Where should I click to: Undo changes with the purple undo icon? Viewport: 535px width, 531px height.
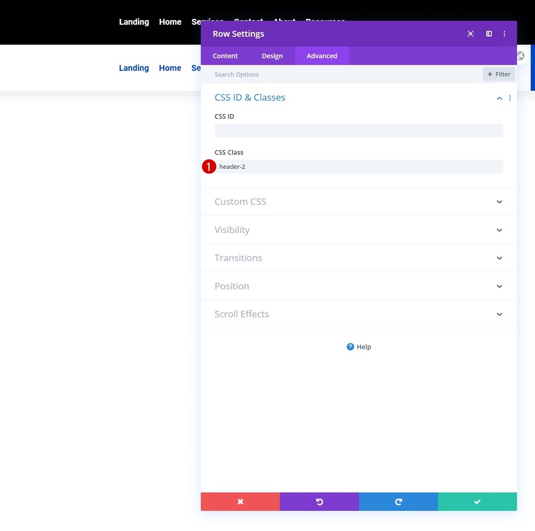[x=319, y=501]
